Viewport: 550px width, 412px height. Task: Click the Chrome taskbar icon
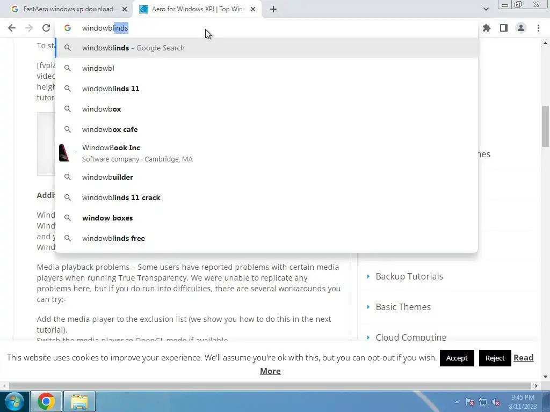tap(46, 401)
